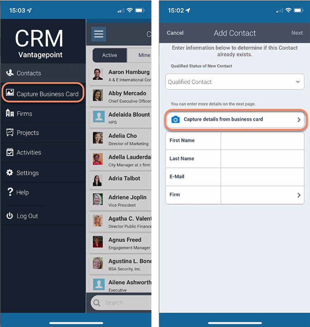Viewport: 310px width, 327px height.
Task: Click the Search field below contacts
Action: click(x=121, y=302)
